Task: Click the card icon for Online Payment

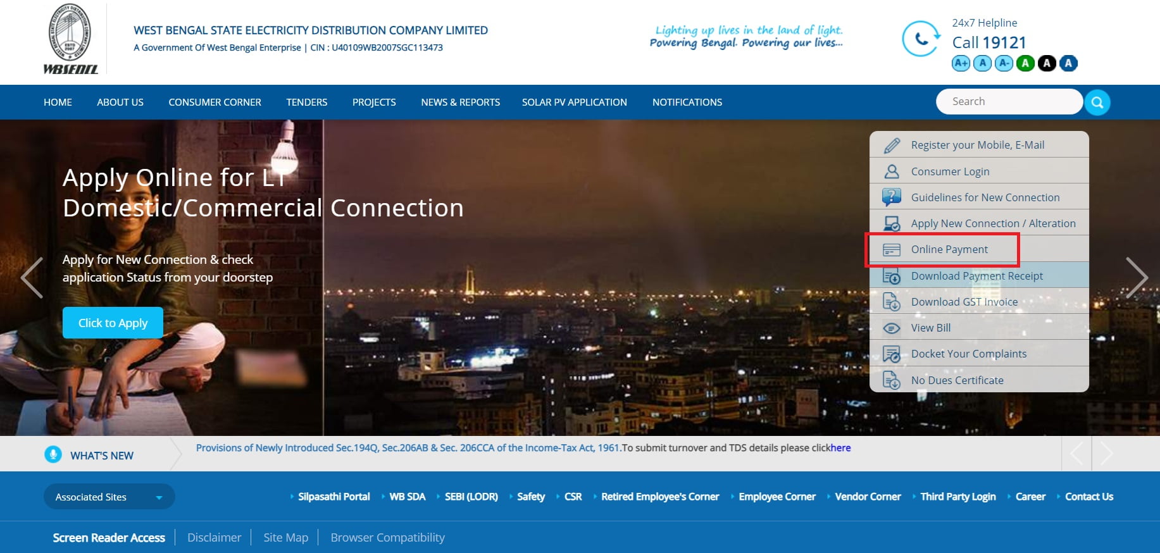Action: click(892, 250)
